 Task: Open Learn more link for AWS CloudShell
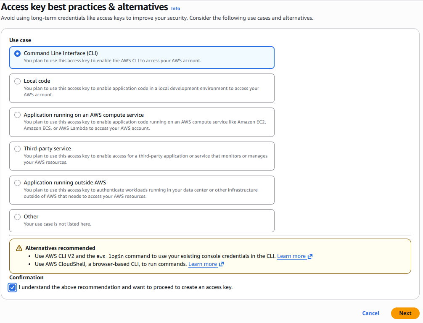tap(202, 264)
